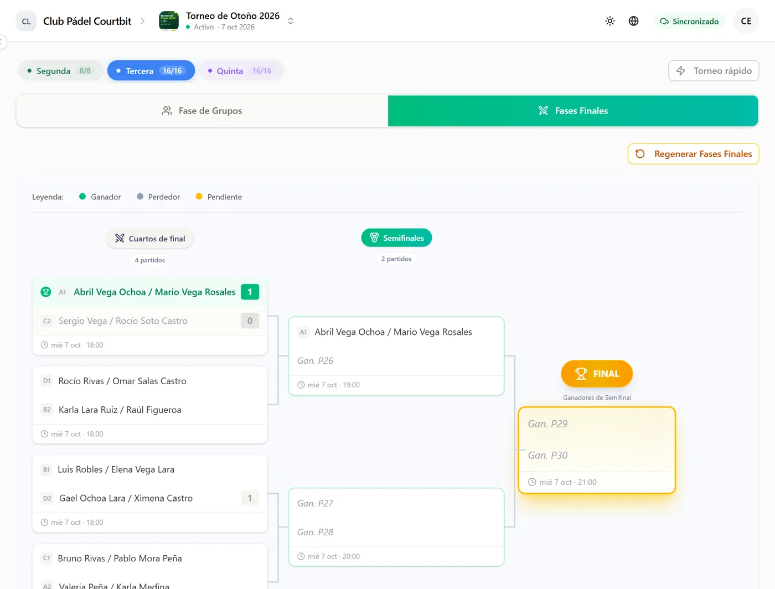Toggle the light/dark theme sun icon

(609, 21)
